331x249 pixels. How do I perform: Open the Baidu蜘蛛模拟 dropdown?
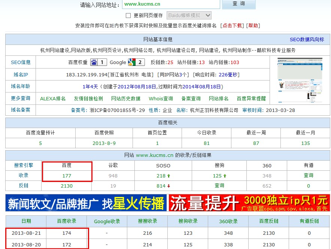[x=189, y=15]
